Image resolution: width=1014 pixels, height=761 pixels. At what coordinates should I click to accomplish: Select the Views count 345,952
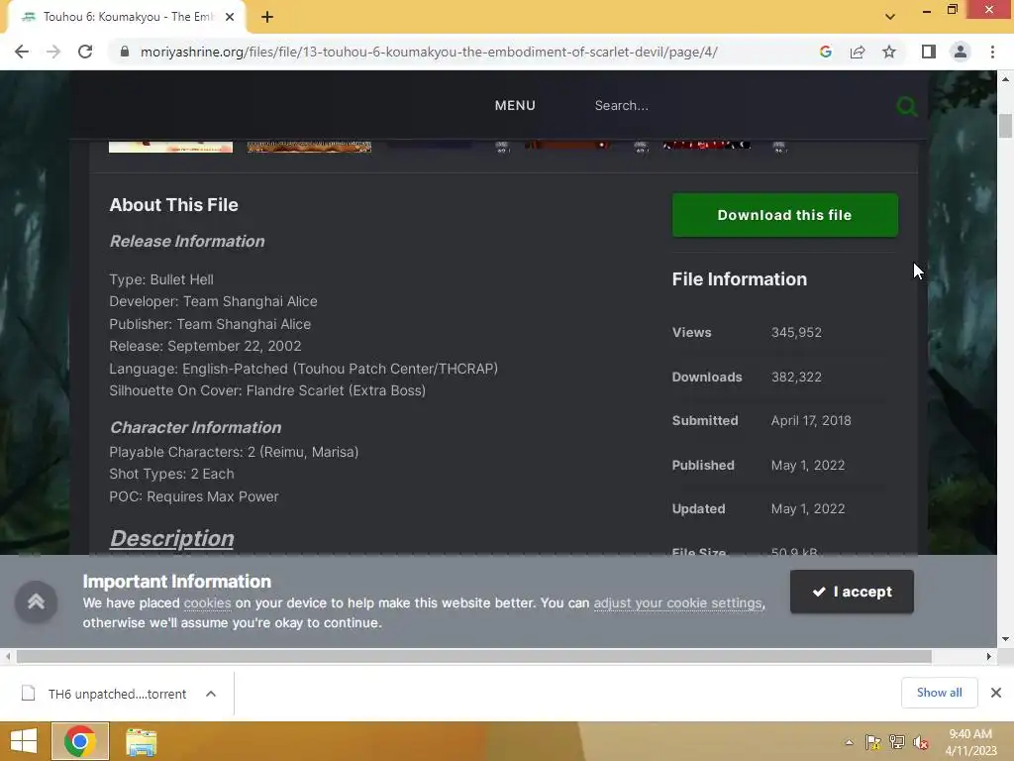click(796, 333)
